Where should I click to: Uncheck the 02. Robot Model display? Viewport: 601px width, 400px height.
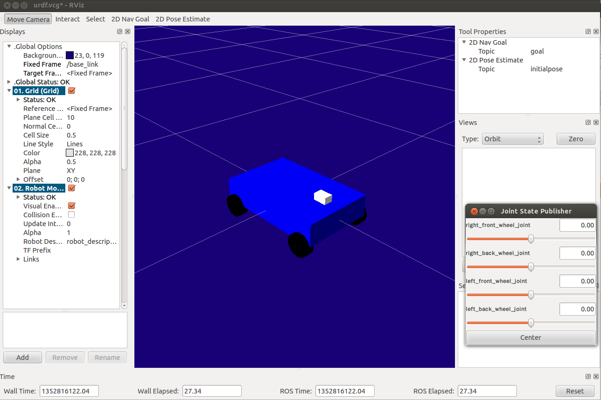pos(71,188)
